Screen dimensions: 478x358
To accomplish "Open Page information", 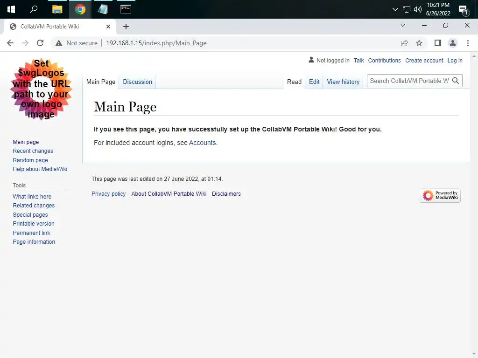I will (x=34, y=242).
